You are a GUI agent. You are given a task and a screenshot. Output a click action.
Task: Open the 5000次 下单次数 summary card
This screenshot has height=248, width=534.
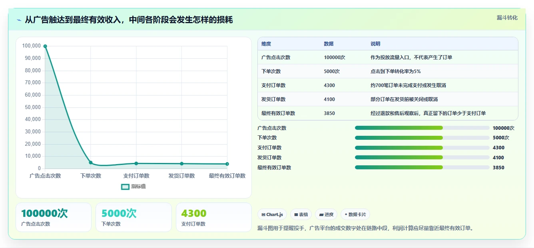pyautogui.click(x=133, y=217)
